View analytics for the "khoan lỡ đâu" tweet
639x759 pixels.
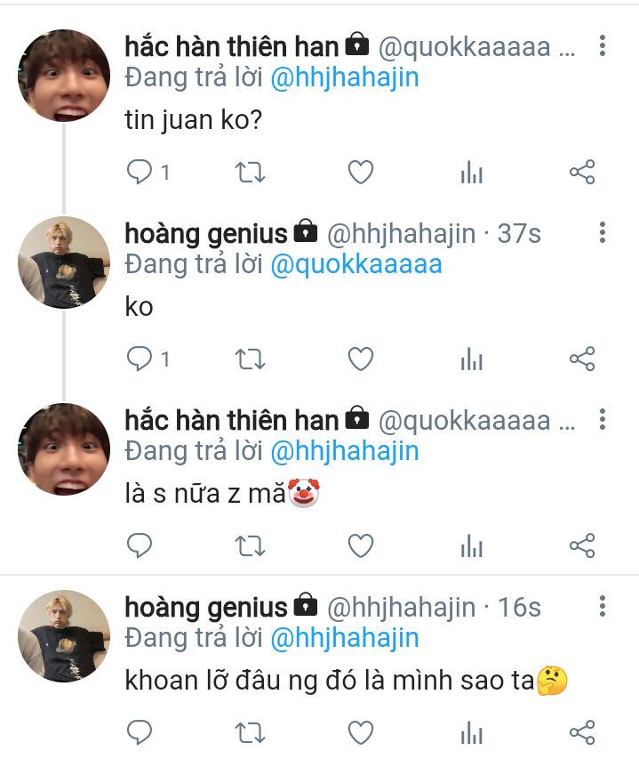click(x=471, y=732)
